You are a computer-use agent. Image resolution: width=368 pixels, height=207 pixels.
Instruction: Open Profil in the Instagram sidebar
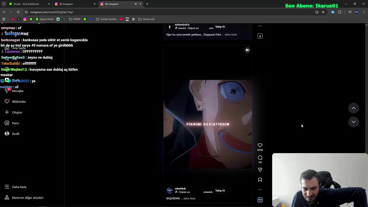(x=12, y=134)
